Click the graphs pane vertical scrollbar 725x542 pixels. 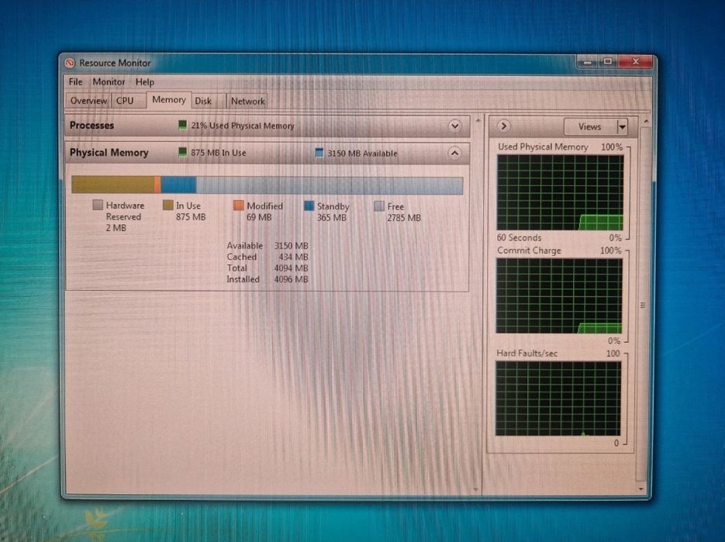pyautogui.click(x=642, y=306)
